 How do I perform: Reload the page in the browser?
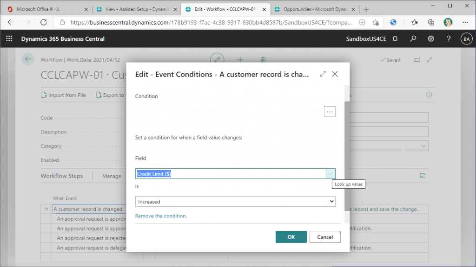pos(44,22)
